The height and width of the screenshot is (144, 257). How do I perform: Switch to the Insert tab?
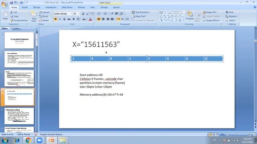[x=25, y=7]
